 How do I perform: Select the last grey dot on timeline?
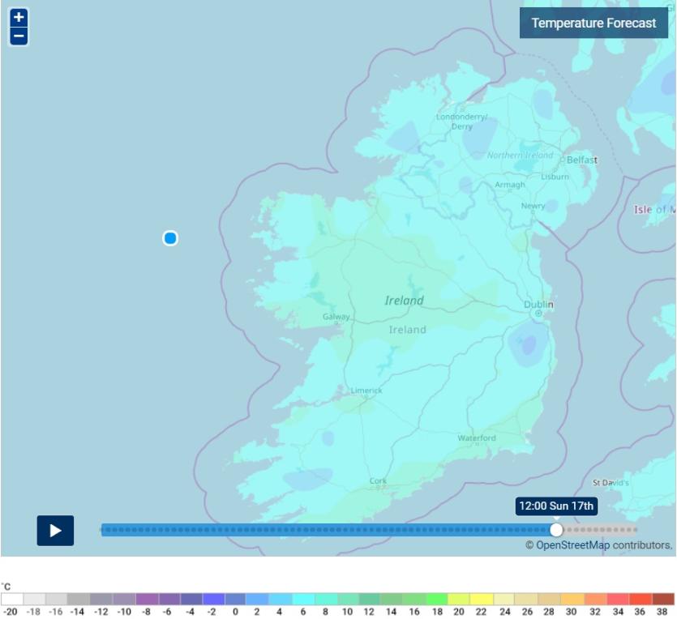(x=634, y=530)
